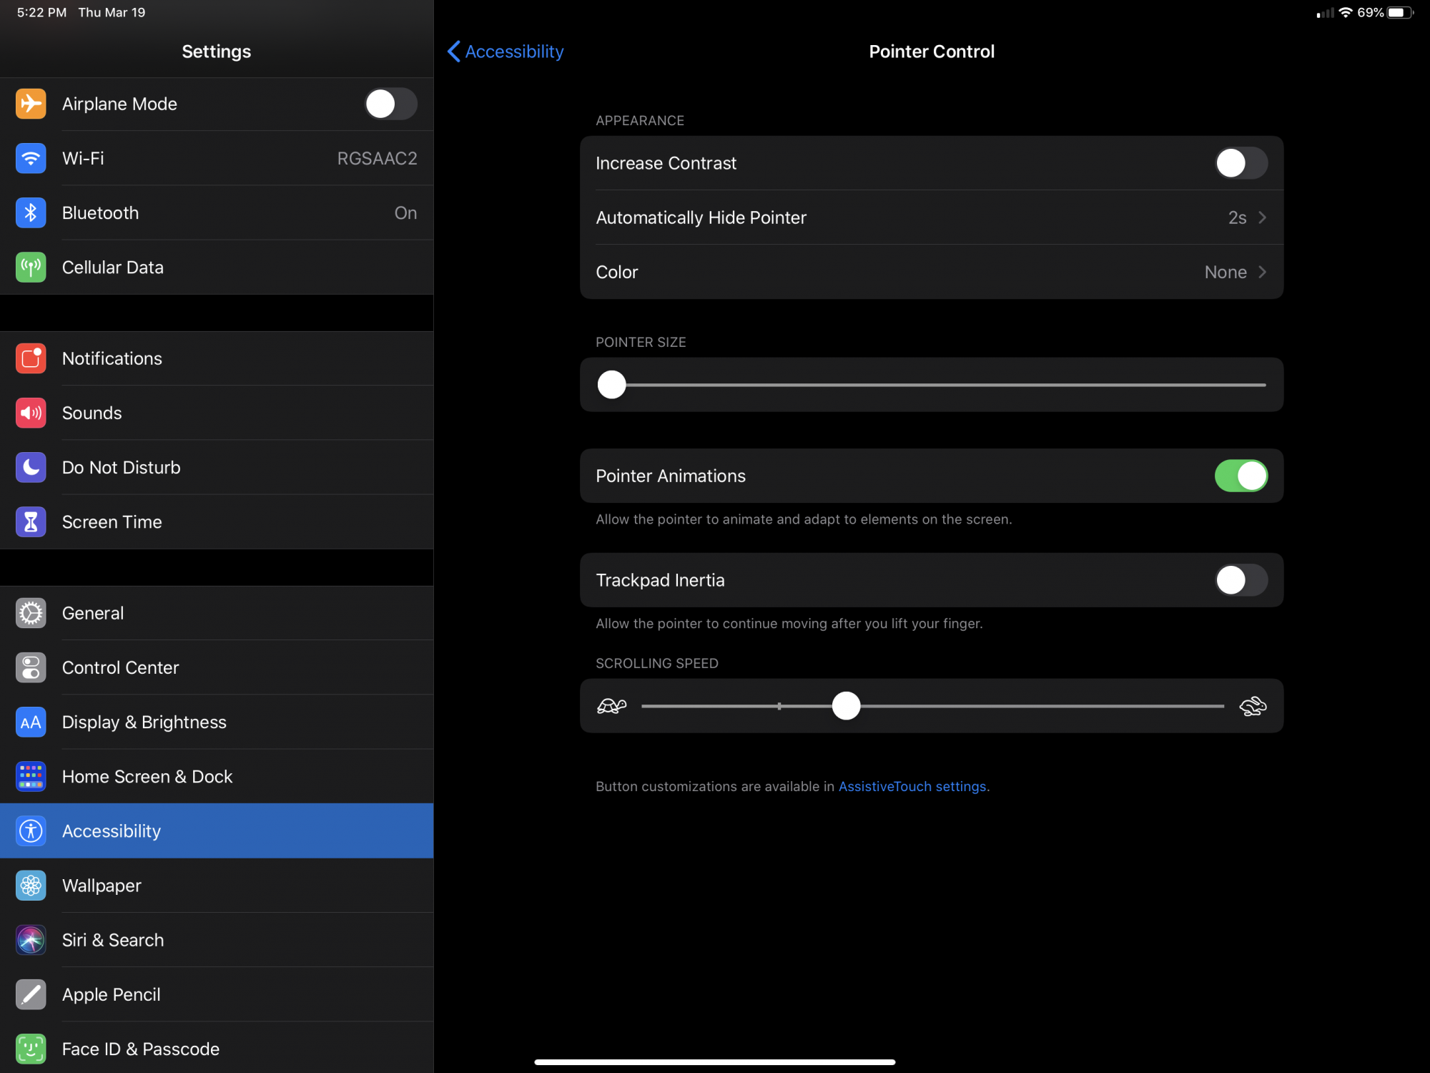Tap the home indicator bar
The height and width of the screenshot is (1073, 1430).
tap(715, 1062)
